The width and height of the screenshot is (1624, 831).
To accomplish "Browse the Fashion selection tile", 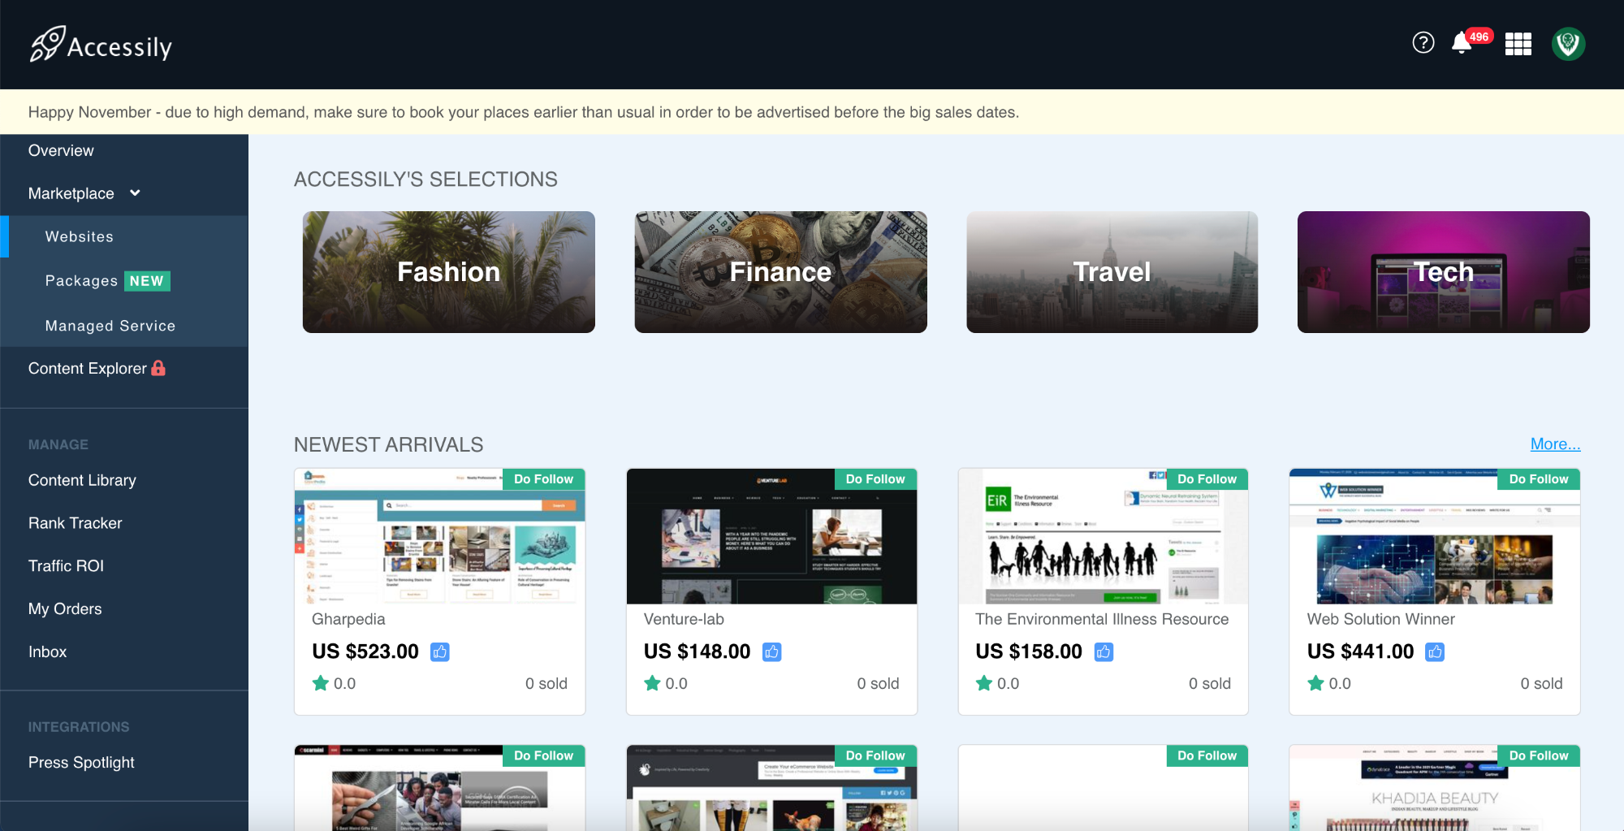I will [x=448, y=272].
